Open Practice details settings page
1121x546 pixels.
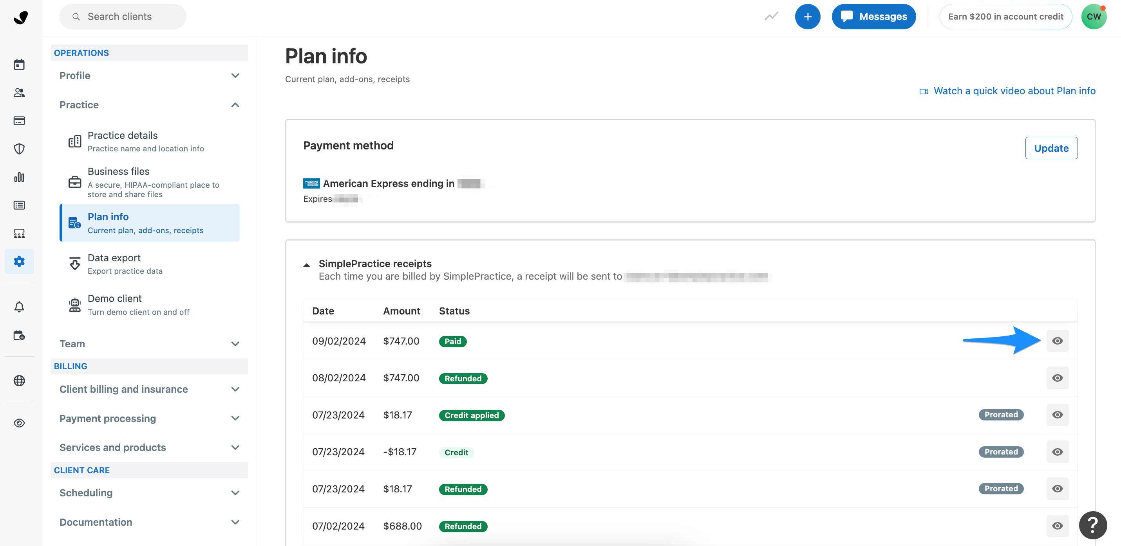click(x=149, y=142)
